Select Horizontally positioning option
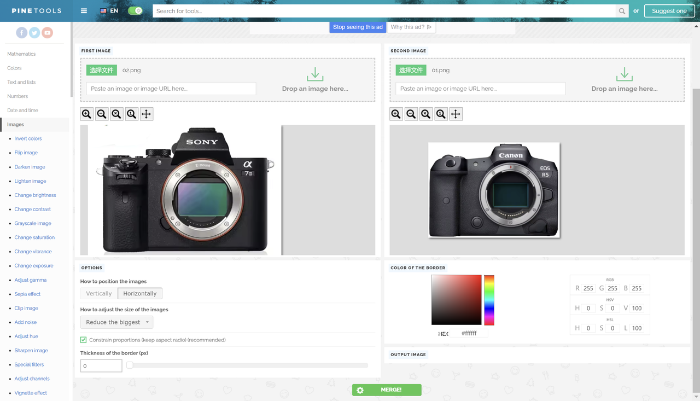700x401 pixels. coord(140,294)
